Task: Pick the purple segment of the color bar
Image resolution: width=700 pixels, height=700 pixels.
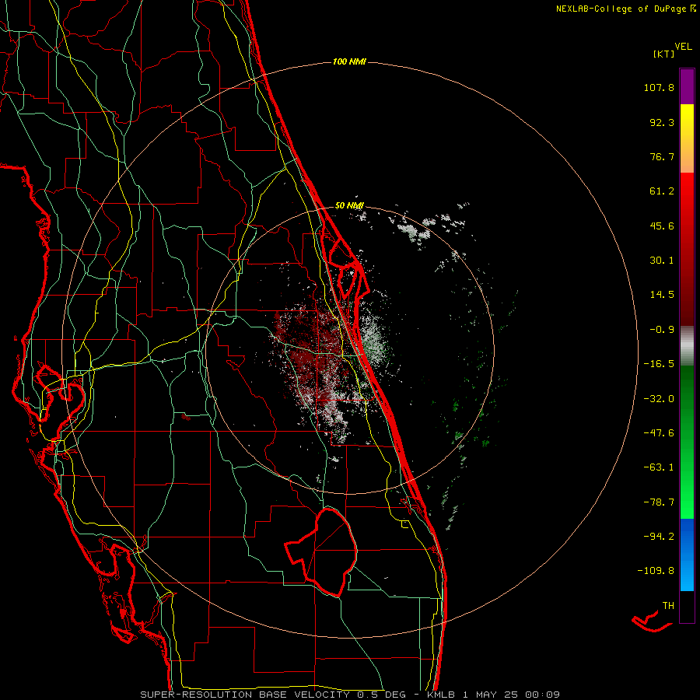Action: [687, 87]
